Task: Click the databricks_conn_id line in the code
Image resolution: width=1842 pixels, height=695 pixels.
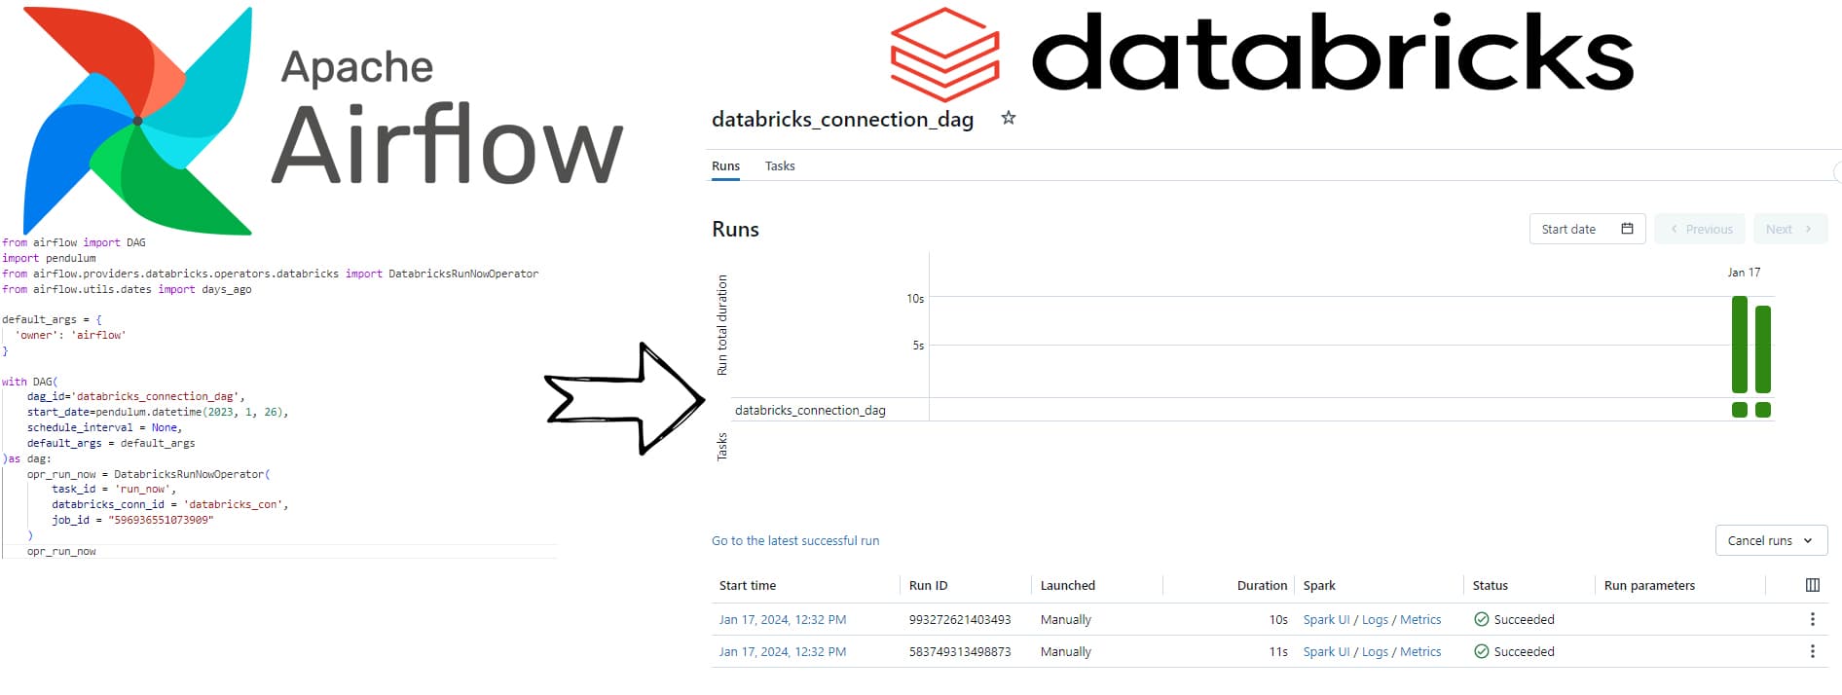Action: click(x=170, y=504)
